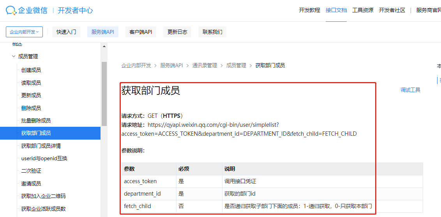Click the 否 cell in fetch_child row
441x217 pixels.
coord(199,206)
